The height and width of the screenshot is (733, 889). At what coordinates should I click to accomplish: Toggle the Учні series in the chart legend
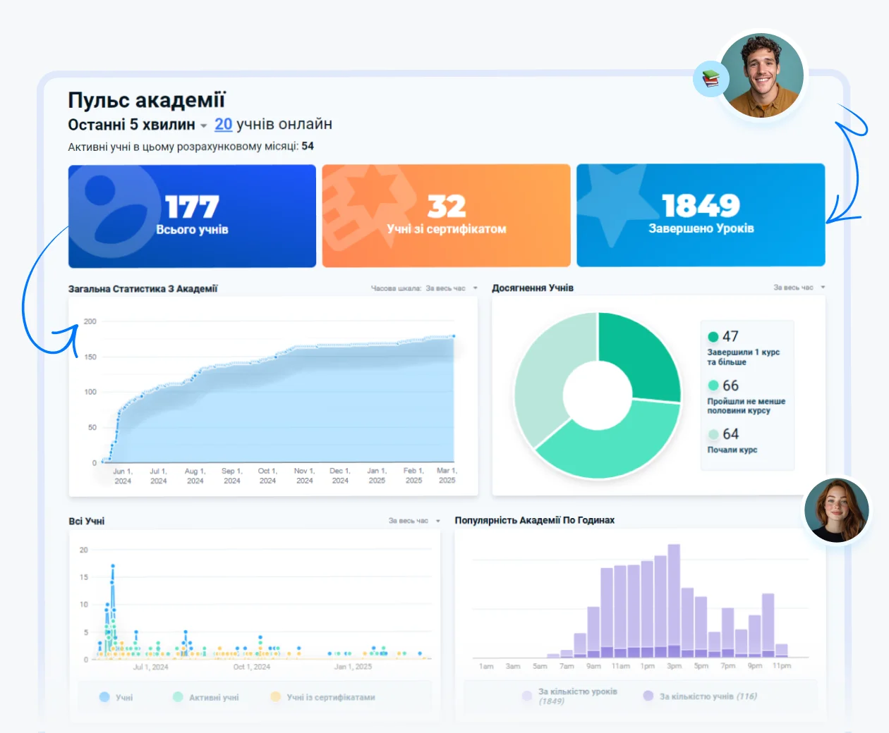[116, 697]
